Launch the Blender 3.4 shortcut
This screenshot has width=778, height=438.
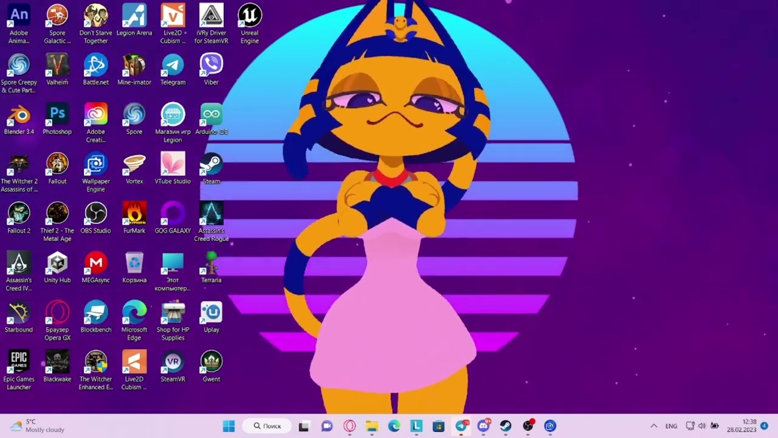19,119
